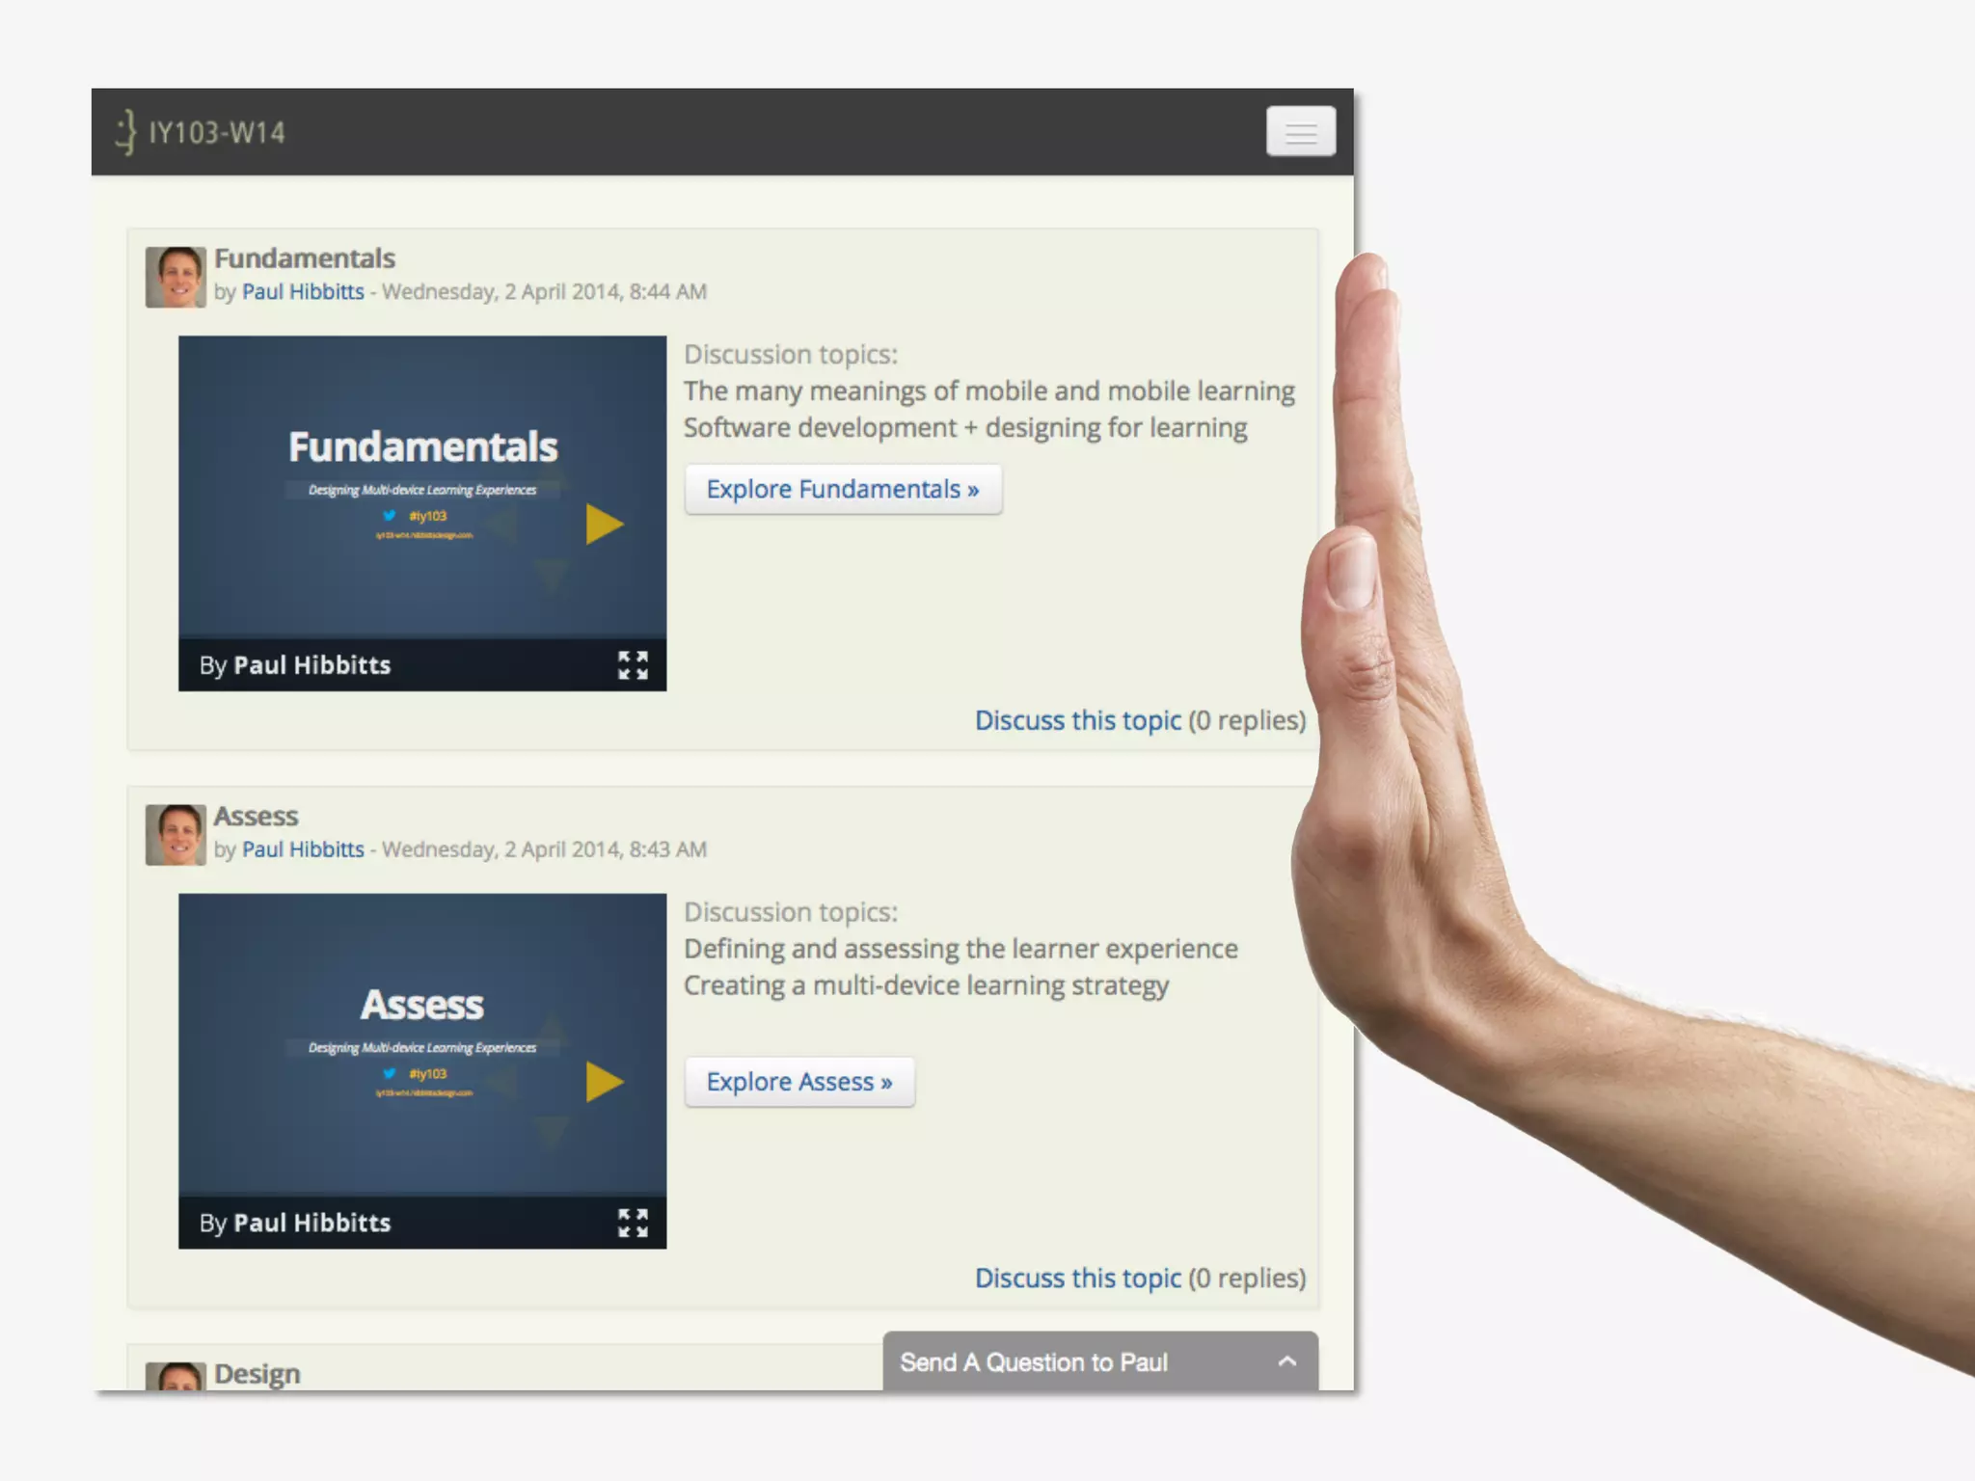The width and height of the screenshot is (1975, 1481).
Task: Click the IY103-W14 site title
Action: pyautogui.click(x=217, y=132)
